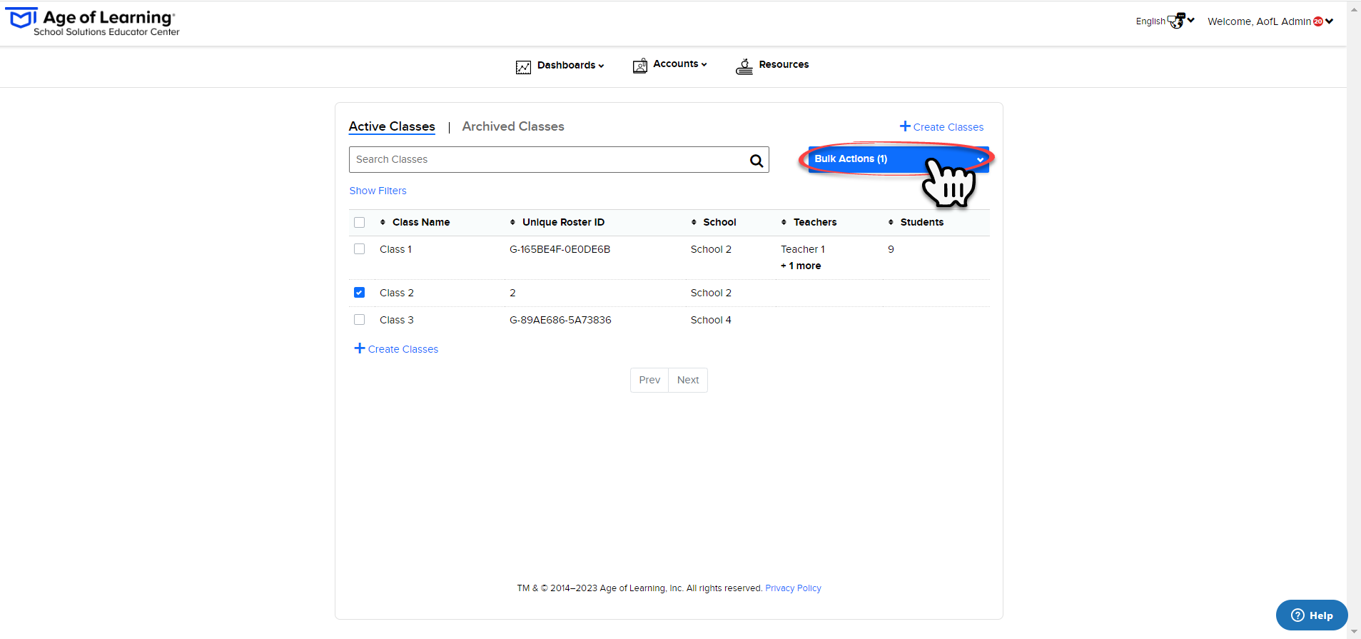Viewport: 1361px width, 639px height.
Task: Sort by School column arrow icon
Action: click(x=694, y=222)
